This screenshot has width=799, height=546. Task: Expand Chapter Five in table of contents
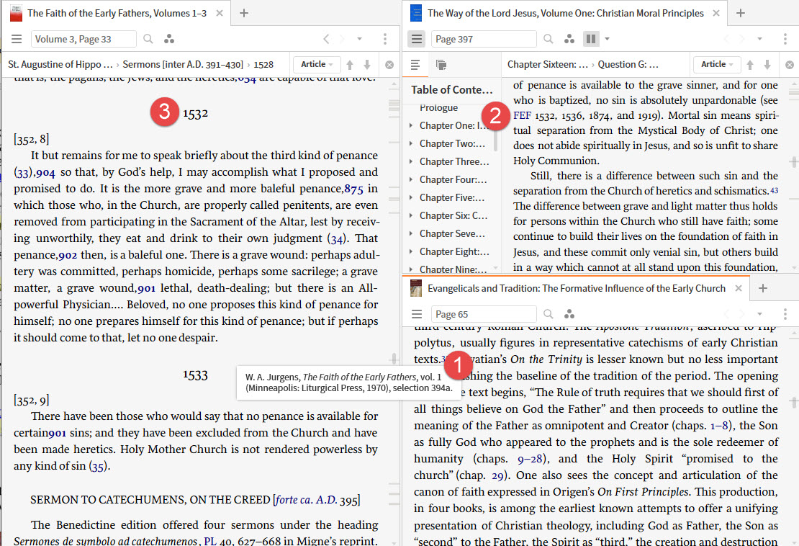coord(411,197)
